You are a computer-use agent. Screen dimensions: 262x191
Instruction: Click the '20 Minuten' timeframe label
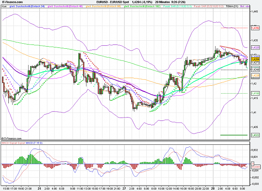point(162,2)
